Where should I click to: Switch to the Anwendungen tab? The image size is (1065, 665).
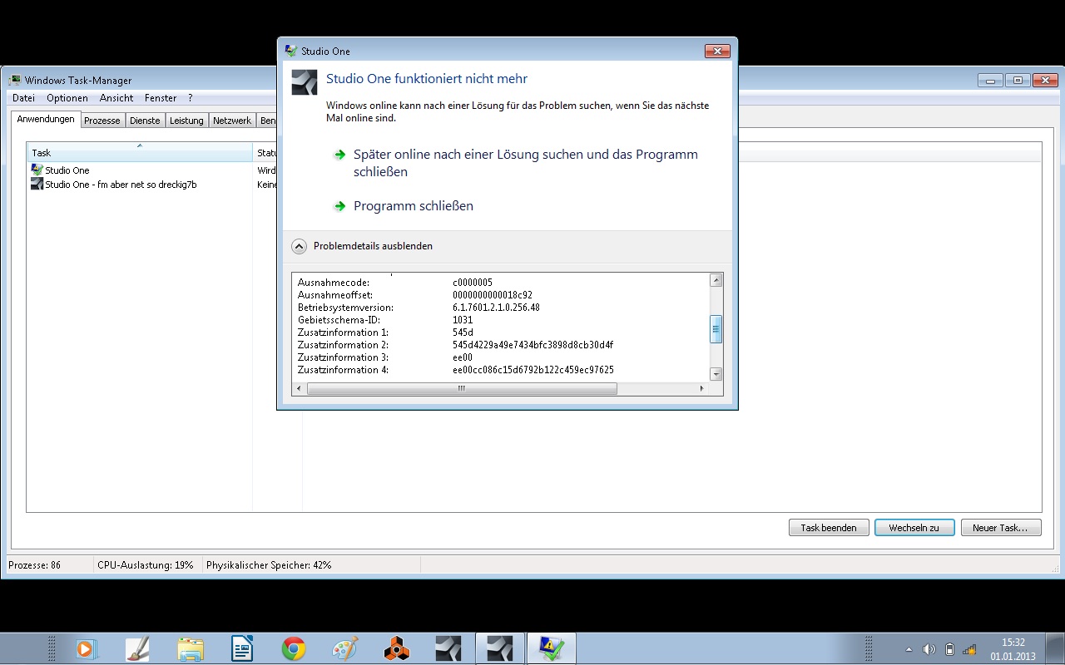coord(46,120)
